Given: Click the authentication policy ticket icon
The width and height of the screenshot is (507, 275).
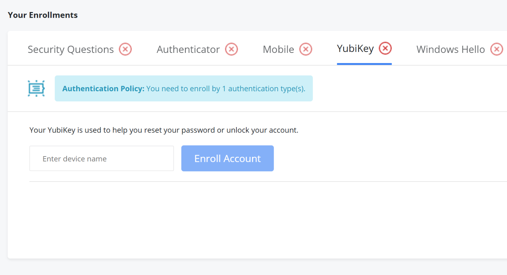Looking at the screenshot, I should point(36,88).
